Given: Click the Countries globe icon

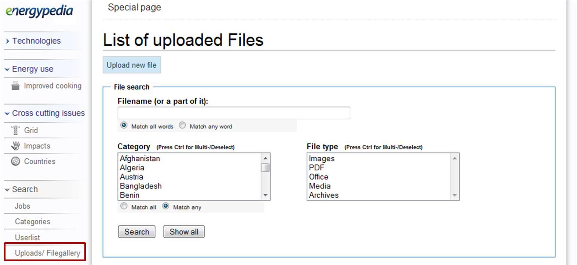Looking at the screenshot, I should click(15, 161).
